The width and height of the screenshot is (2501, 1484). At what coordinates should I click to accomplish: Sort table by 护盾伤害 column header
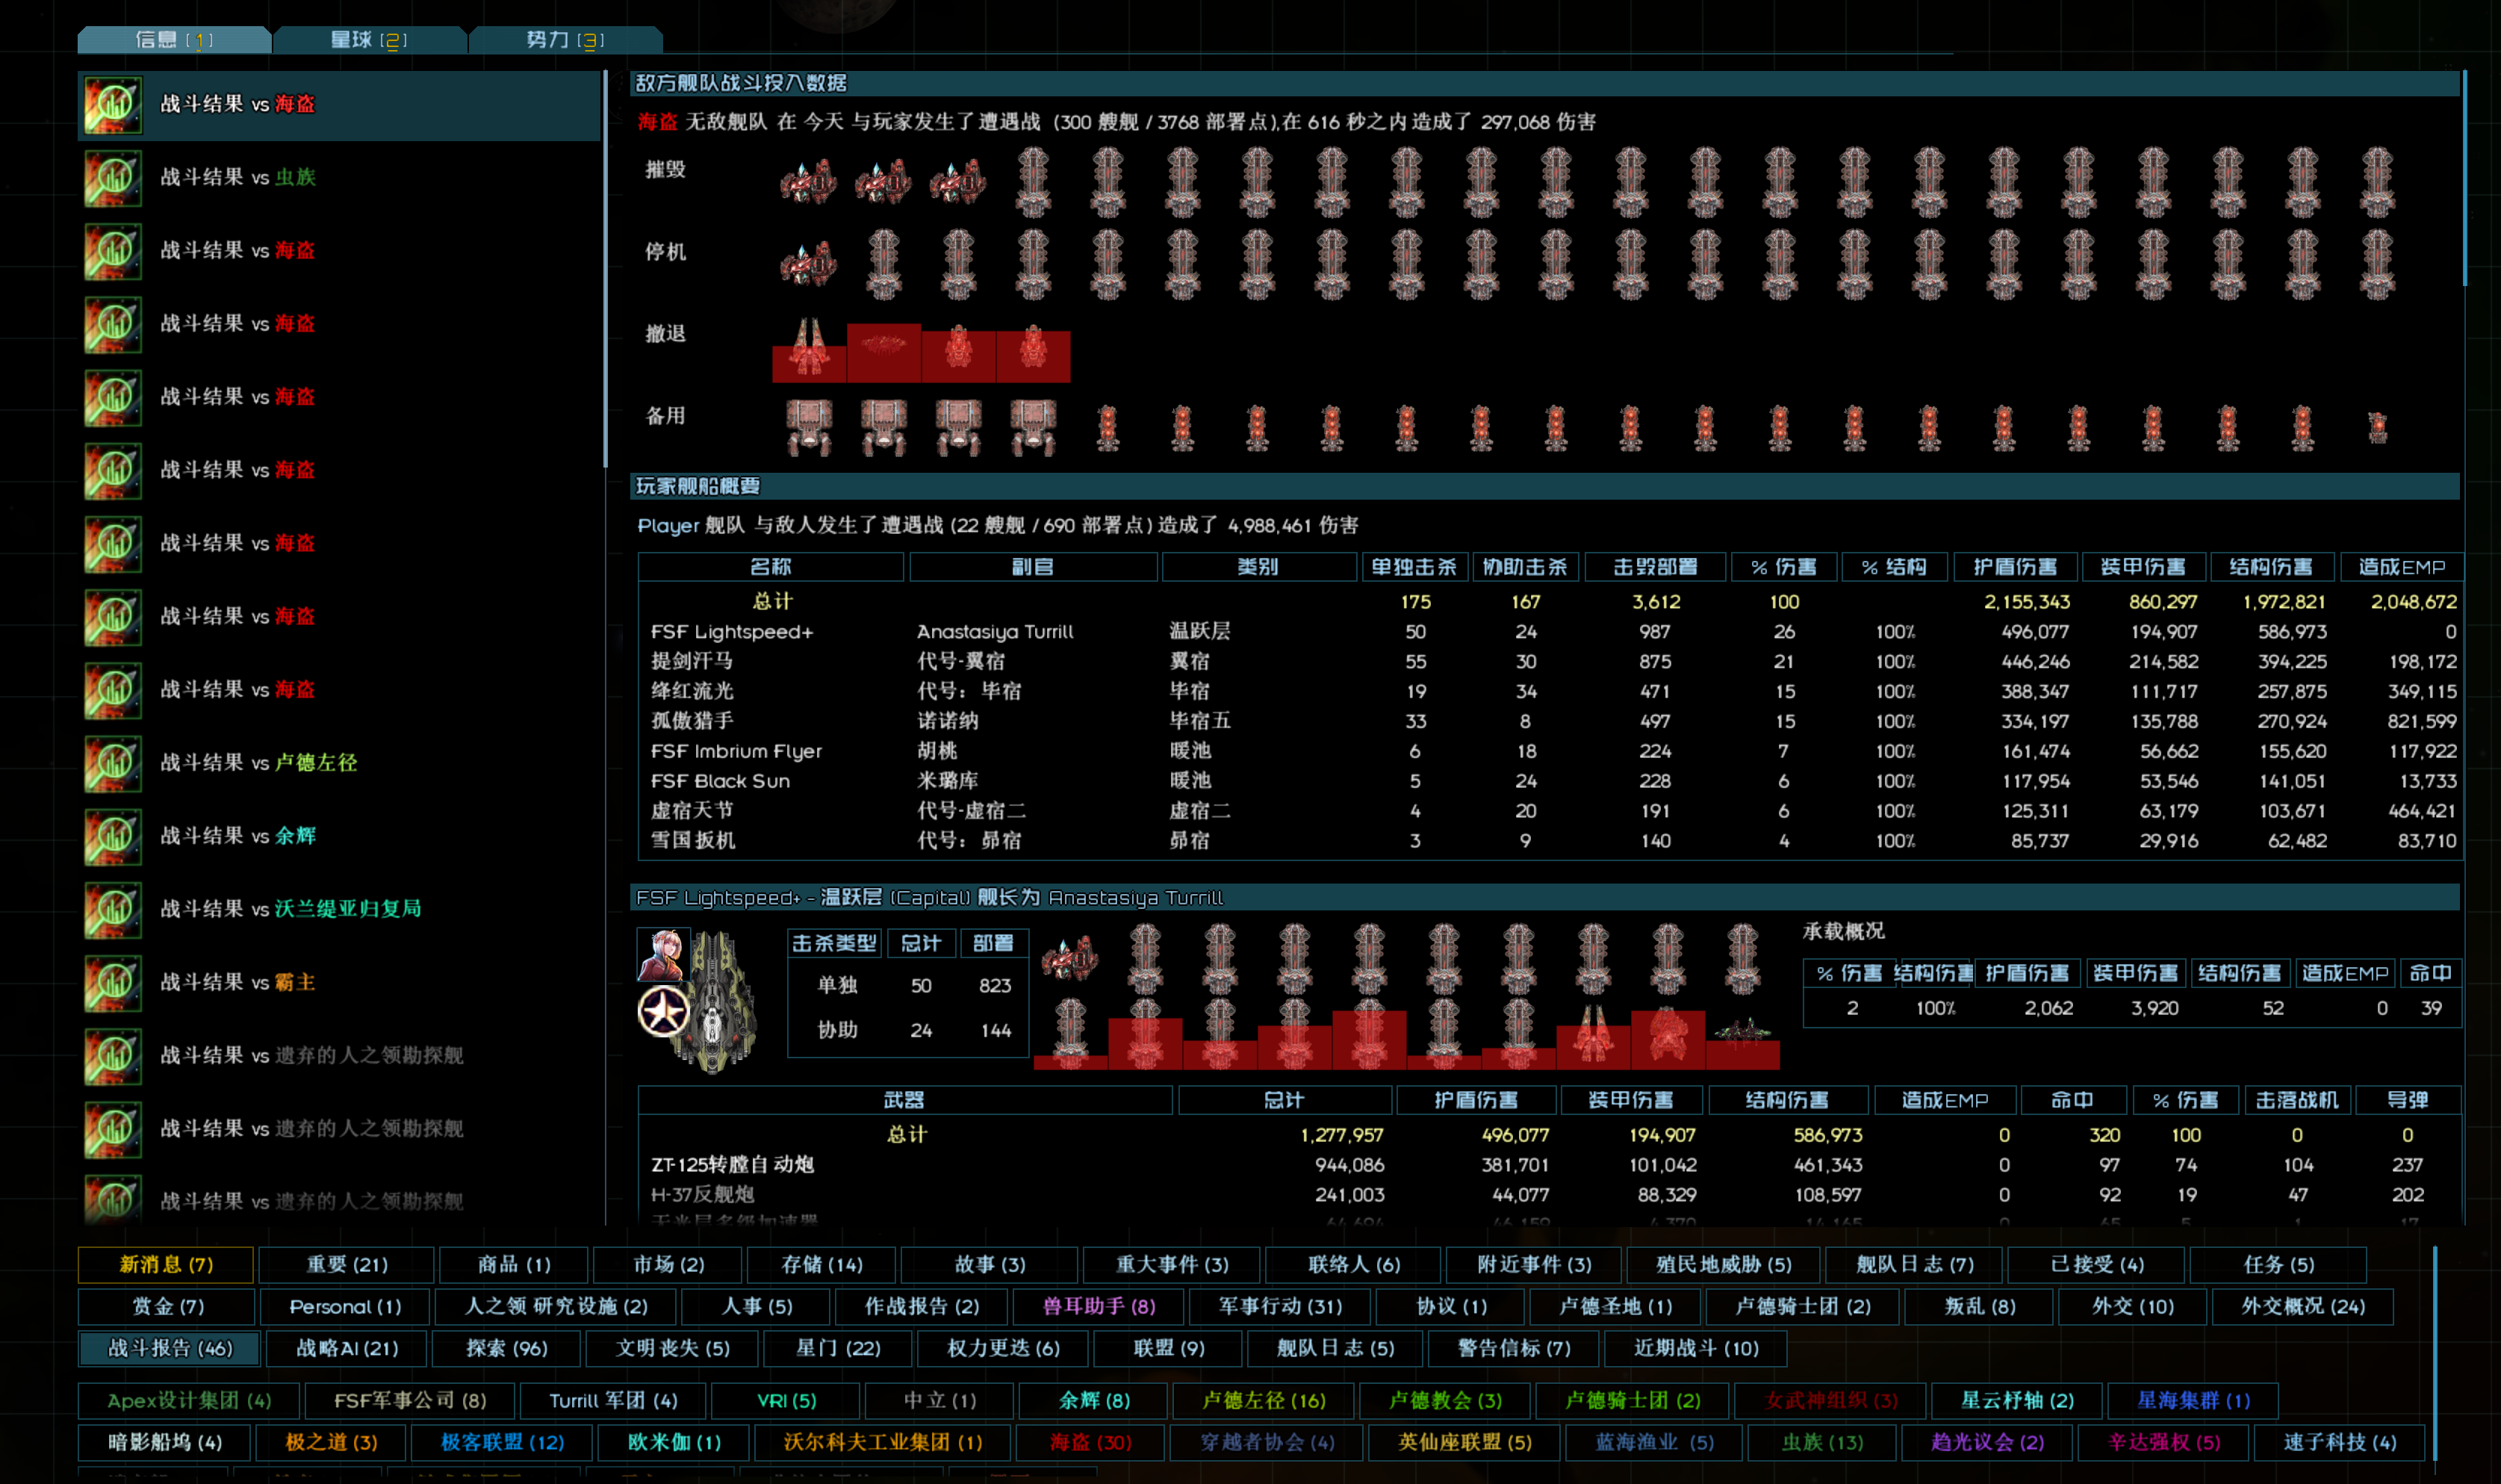point(2014,567)
